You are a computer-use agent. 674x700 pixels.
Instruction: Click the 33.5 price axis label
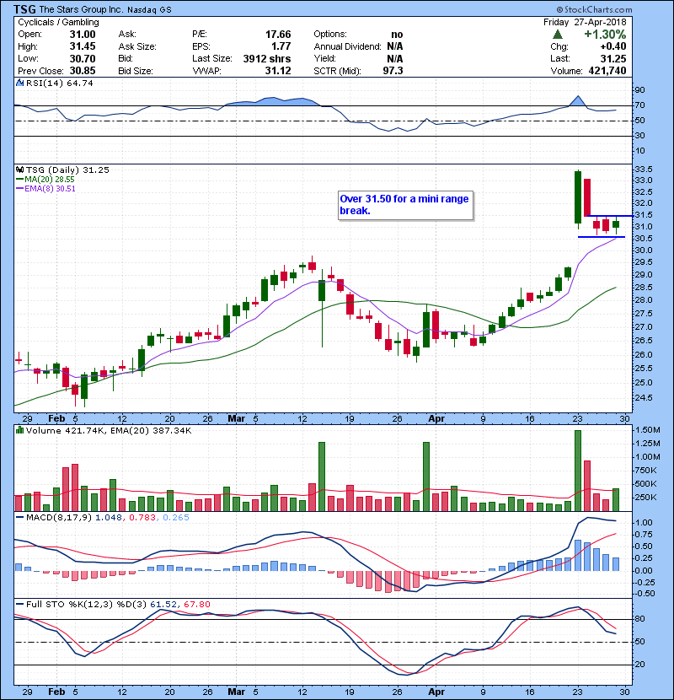click(x=644, y=170)
